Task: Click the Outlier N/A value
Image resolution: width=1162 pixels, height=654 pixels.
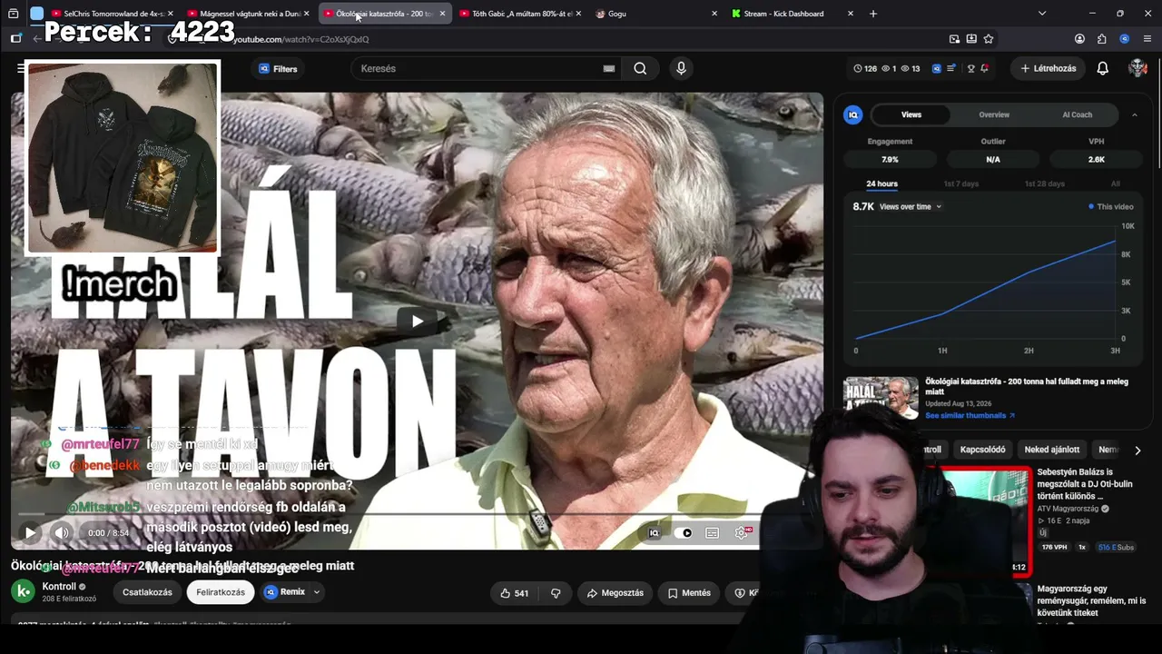Action: [993, 159]
